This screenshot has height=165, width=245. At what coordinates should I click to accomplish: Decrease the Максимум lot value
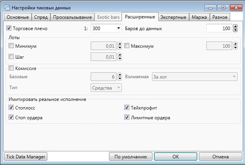(235, 48)
